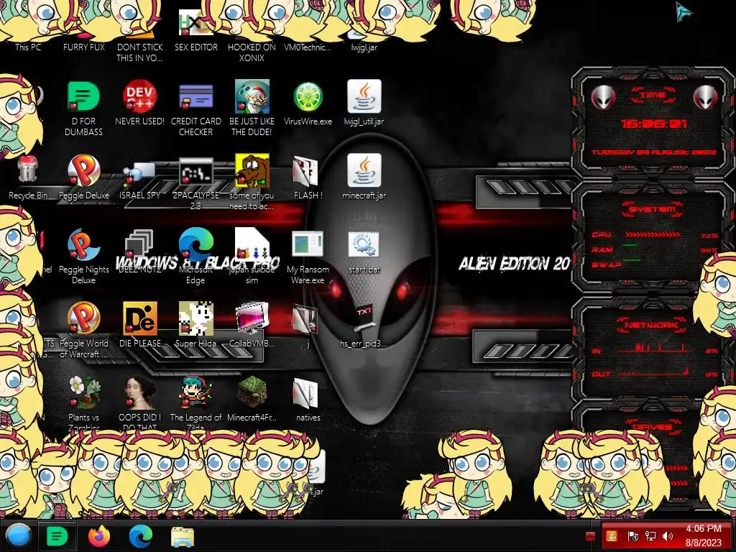Launch Peggle World of Warcraft shortcut
736x552 pixels.
83,318
